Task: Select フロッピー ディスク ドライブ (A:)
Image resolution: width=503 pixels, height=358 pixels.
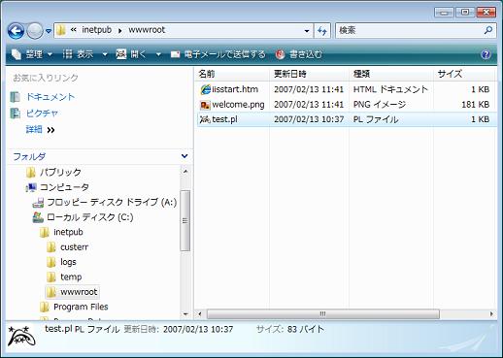Action: click(112, 202)
